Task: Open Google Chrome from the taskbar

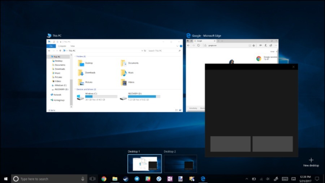Action: pos(104,179)
